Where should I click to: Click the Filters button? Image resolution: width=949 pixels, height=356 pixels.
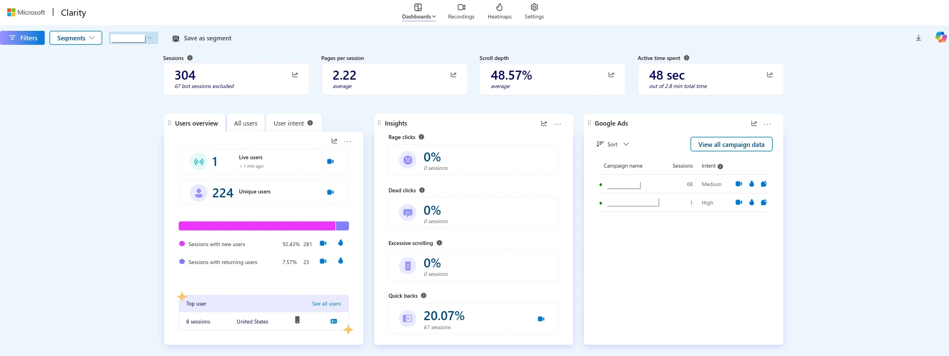(x=23, y=38)
